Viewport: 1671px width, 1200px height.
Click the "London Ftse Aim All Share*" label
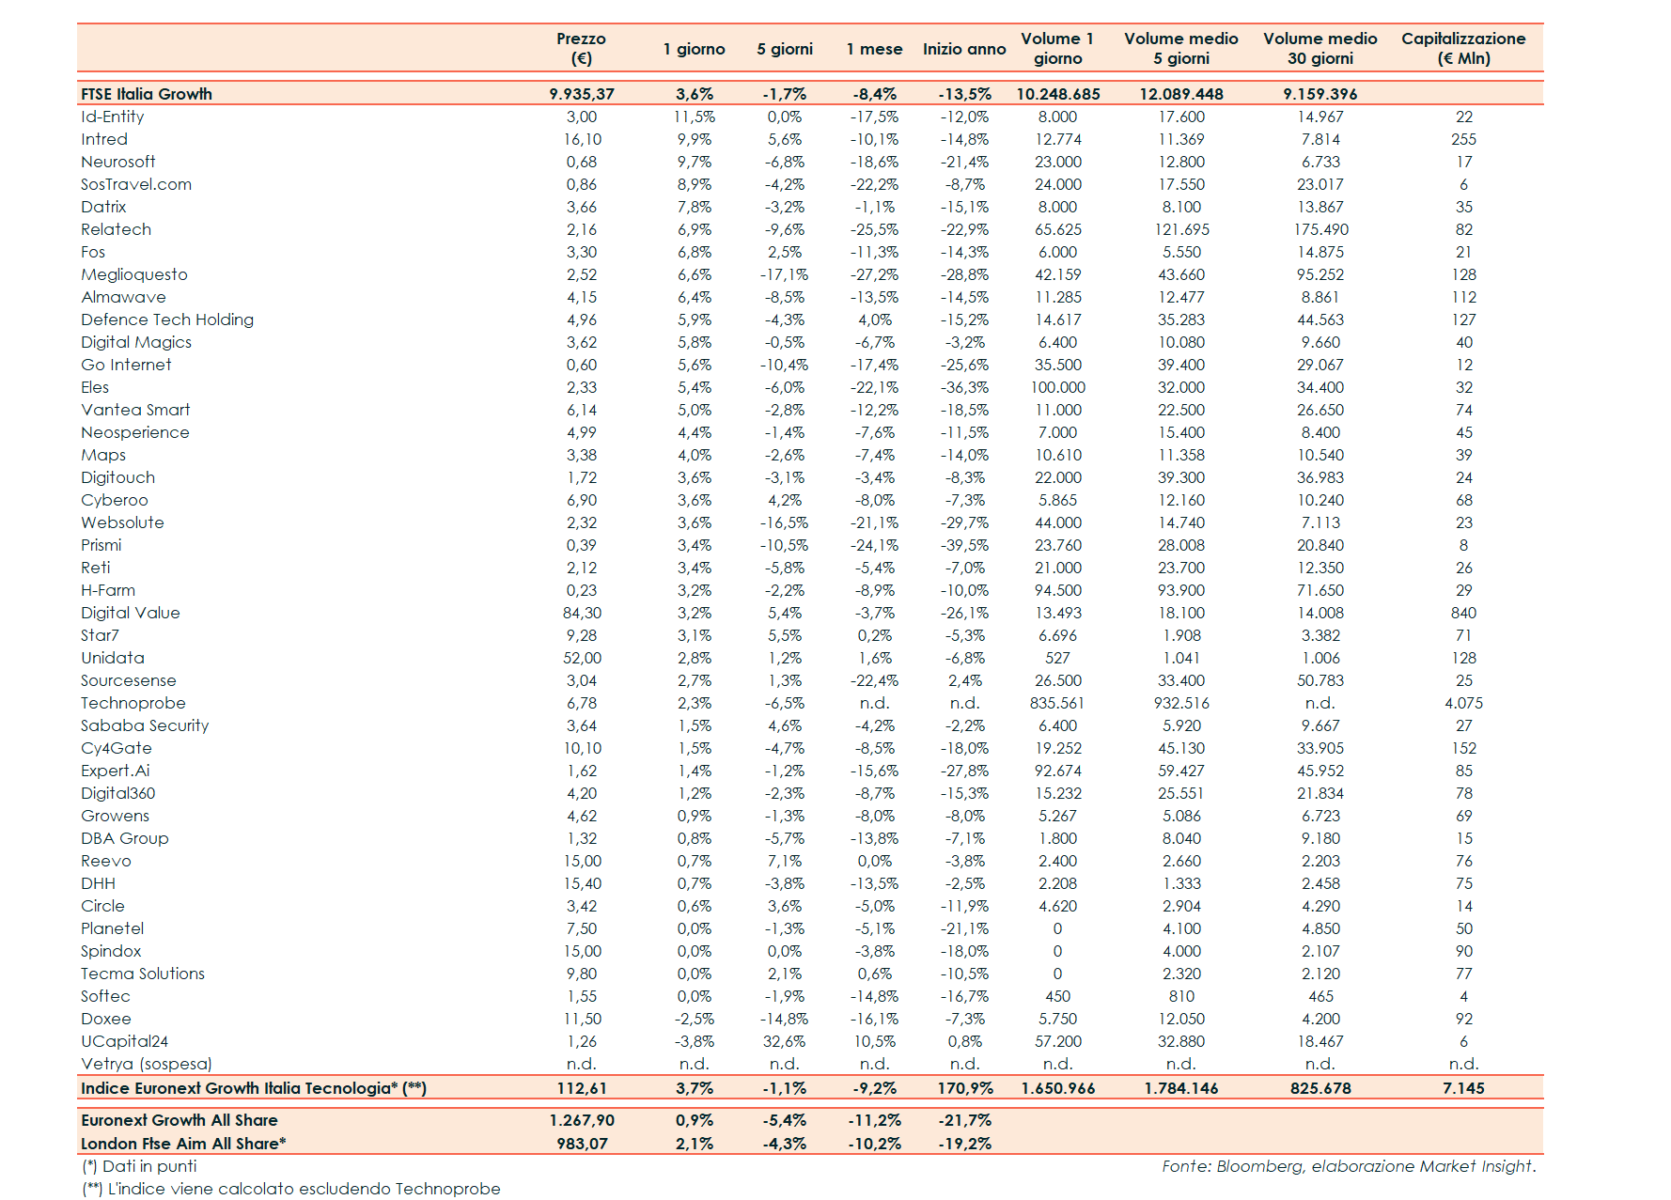pos(183,1144)
